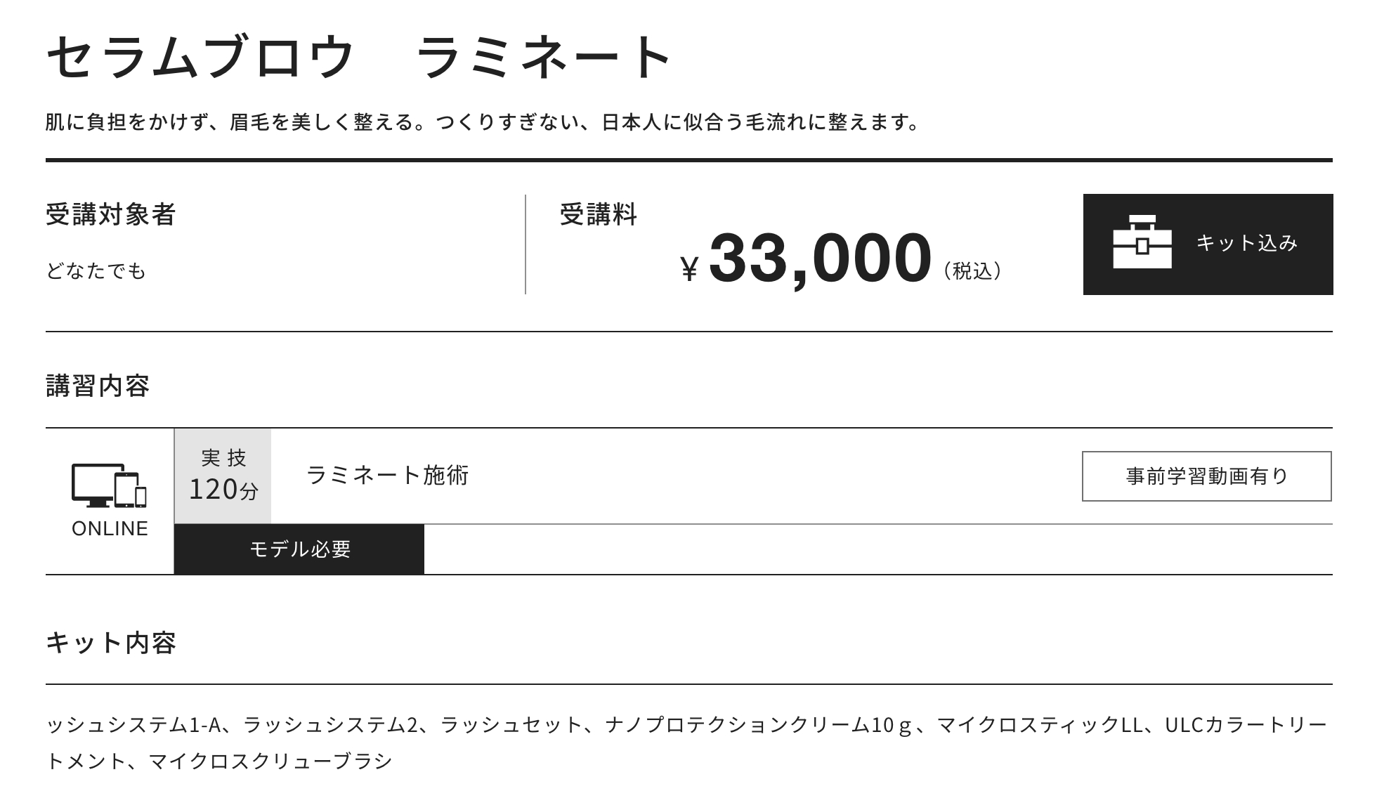Click the ONLINE devices monitor icon

[x=93, y=484]
